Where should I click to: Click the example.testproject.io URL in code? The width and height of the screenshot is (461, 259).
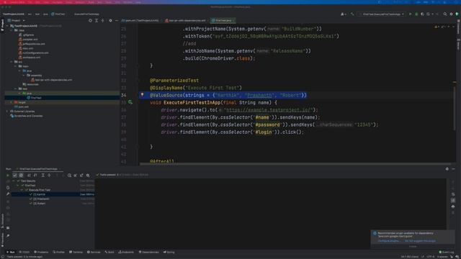pyautogui.click(x=268, y=110)
